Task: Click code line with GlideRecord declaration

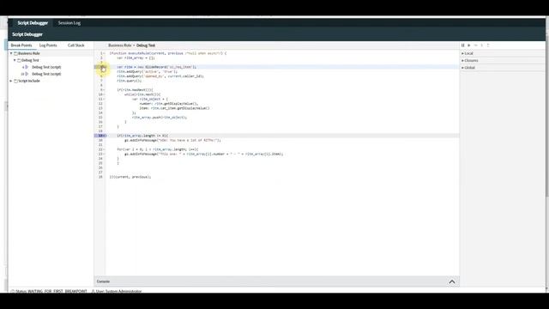Action: (156, 67)
